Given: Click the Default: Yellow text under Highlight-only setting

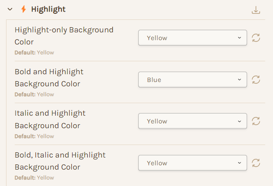Looking at the screenshot, I should tap(34, 53).
